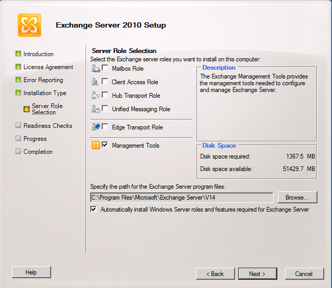Click the Exchange Management Tools description text

pos(254,83)
